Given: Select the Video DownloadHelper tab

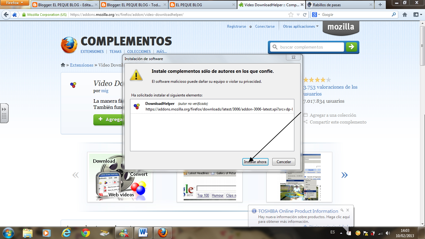Looking at the screenshot, I should (271, 5).
